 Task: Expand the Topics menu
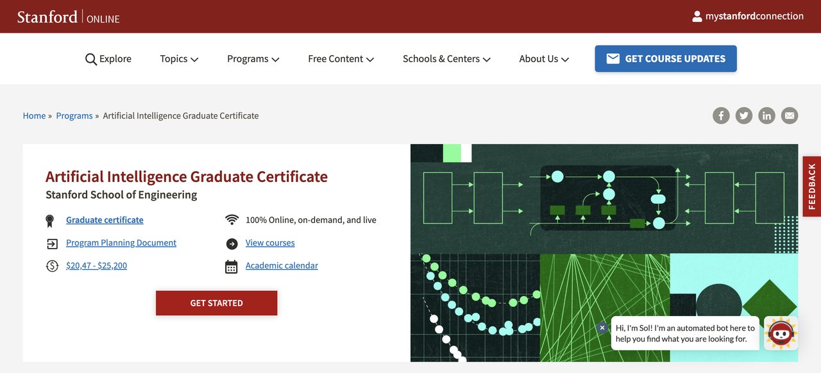click(x=179, y=59)
